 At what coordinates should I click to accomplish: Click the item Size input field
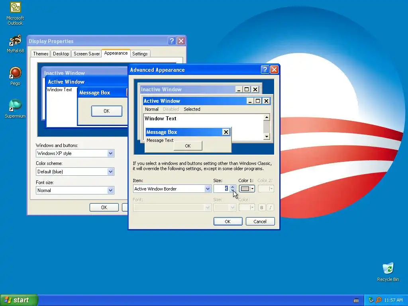pos(222,188)
